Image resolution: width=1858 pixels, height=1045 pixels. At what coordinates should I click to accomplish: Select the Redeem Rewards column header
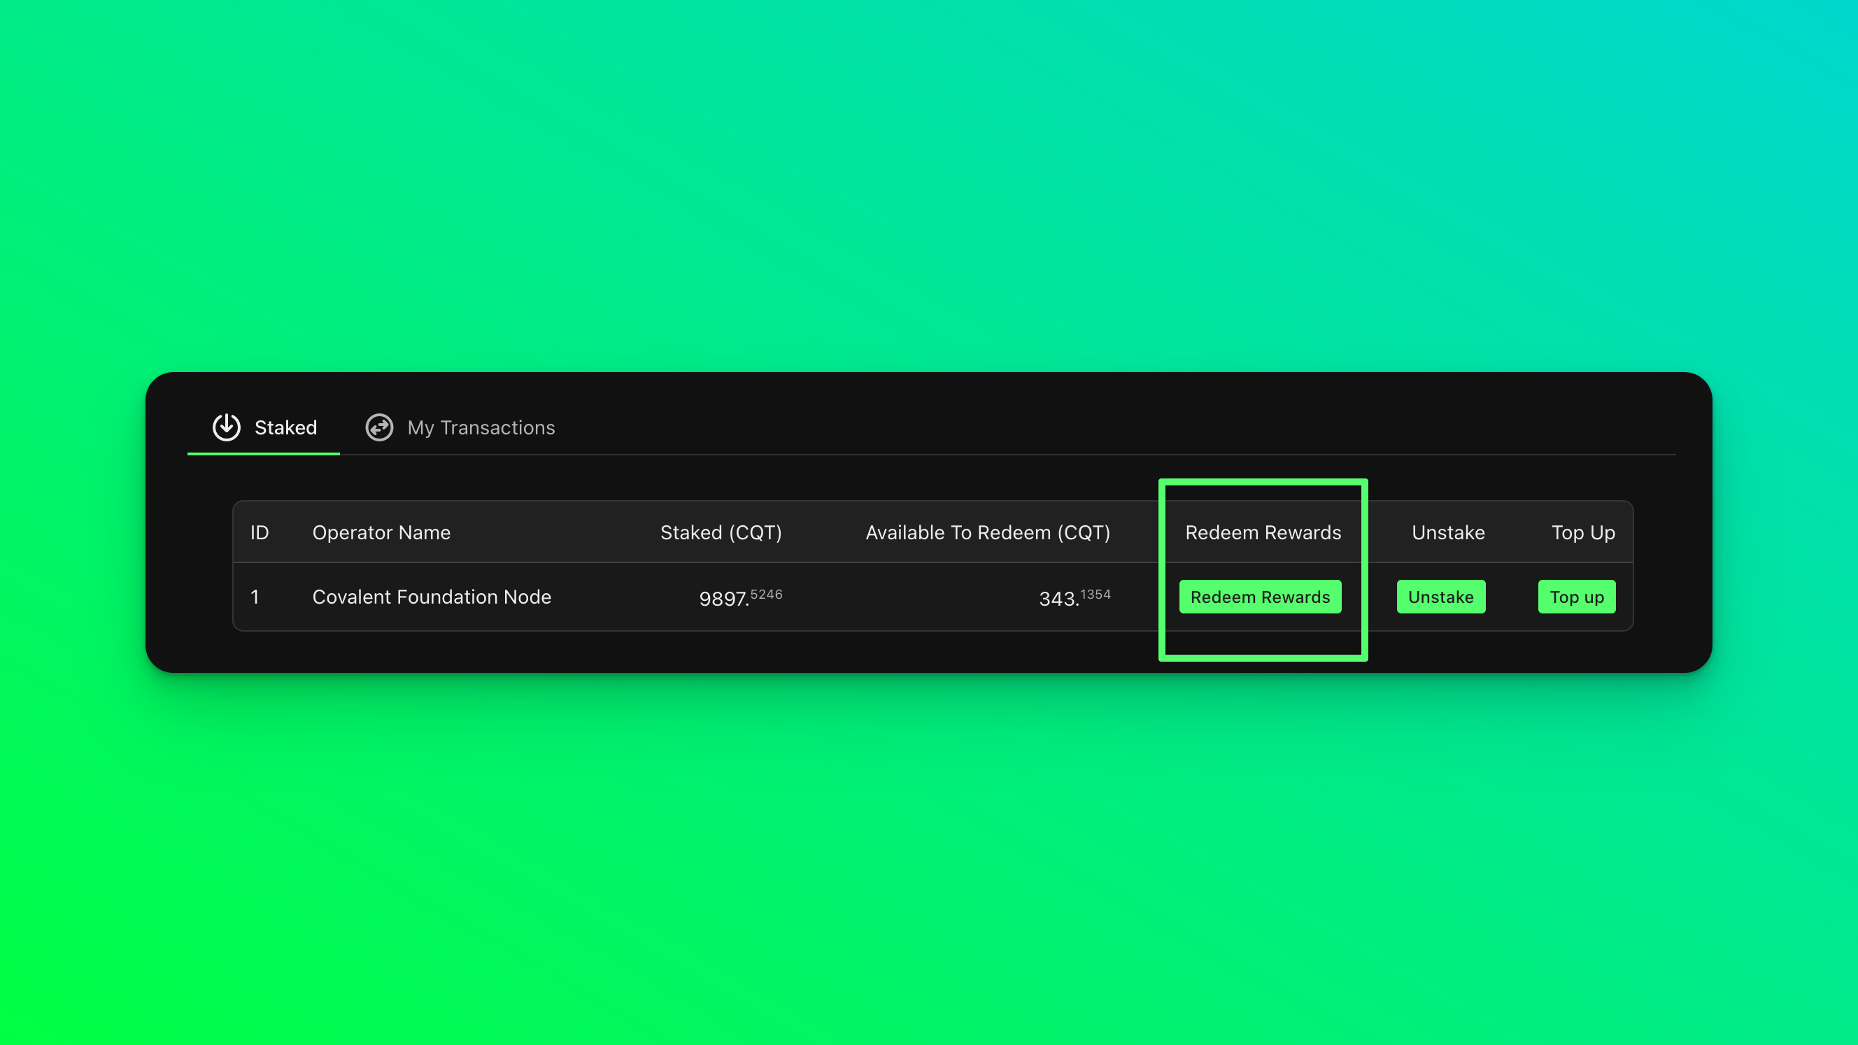click(1263, 532)
